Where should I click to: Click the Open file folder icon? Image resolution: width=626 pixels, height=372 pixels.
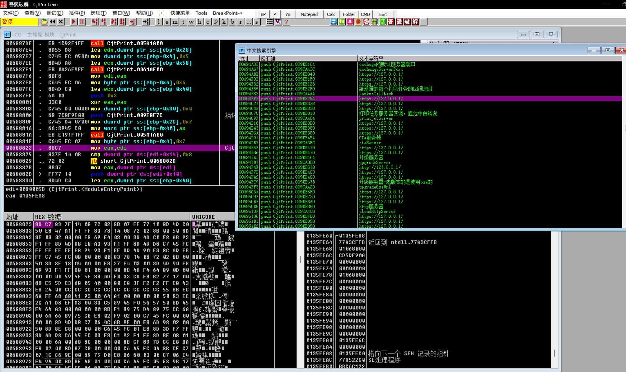coord(44,22)
